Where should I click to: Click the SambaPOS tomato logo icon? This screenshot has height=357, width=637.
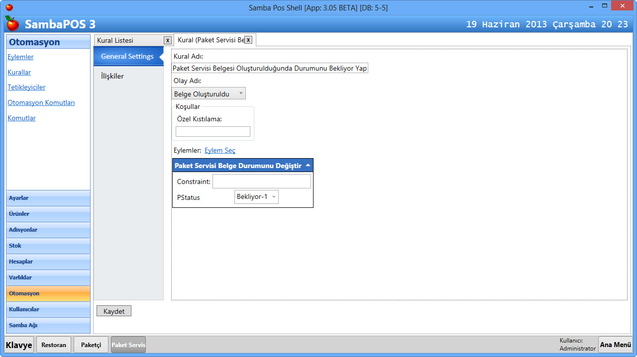[x=12, y=23]
